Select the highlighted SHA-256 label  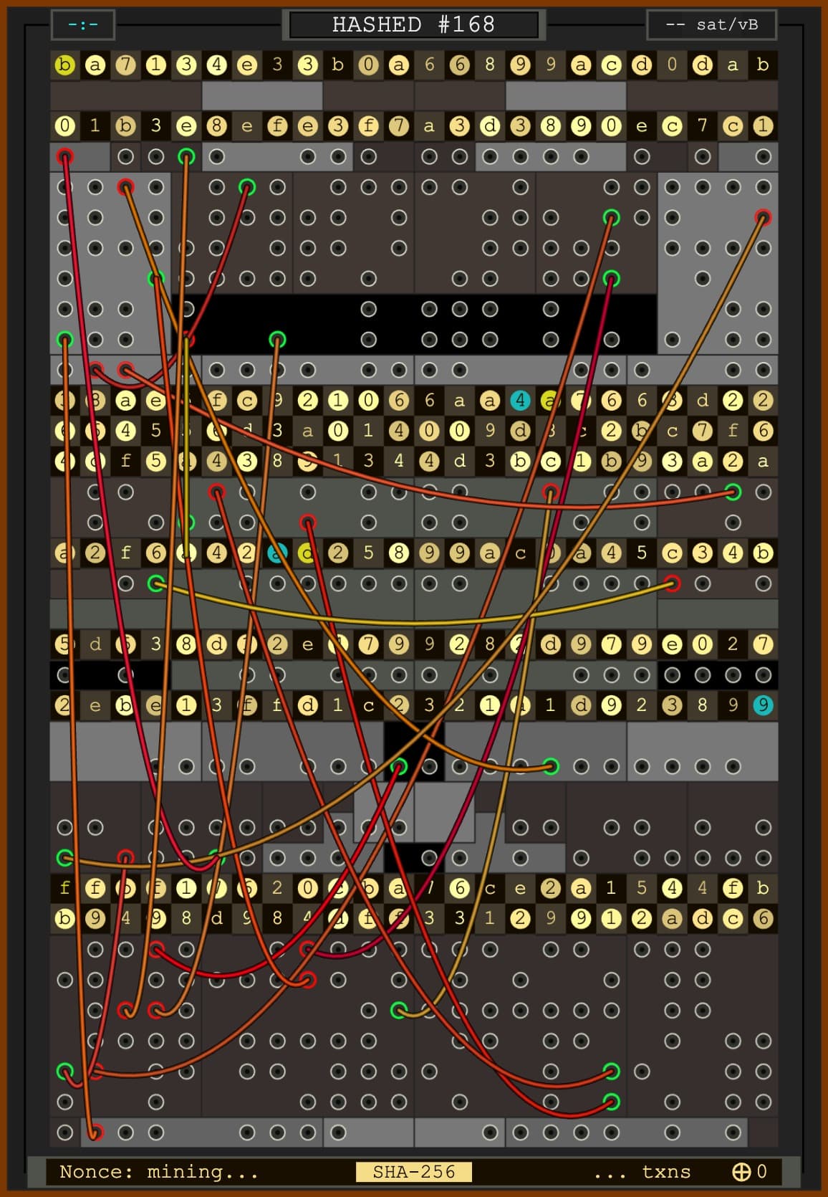click(413, 1171)
